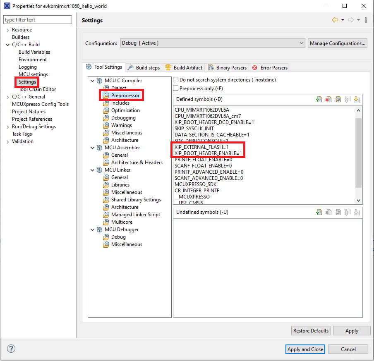Click the MCU C Compiler tool icon
Viewport: 374px width, 361px height.
[x=99, y=81]
